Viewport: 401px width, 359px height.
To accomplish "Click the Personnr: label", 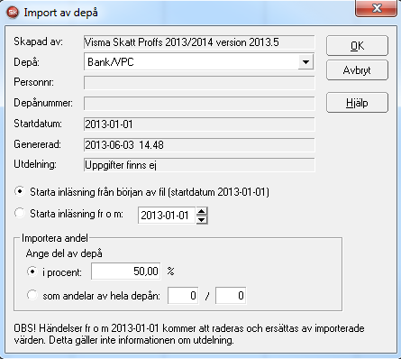I will point(33,82).
